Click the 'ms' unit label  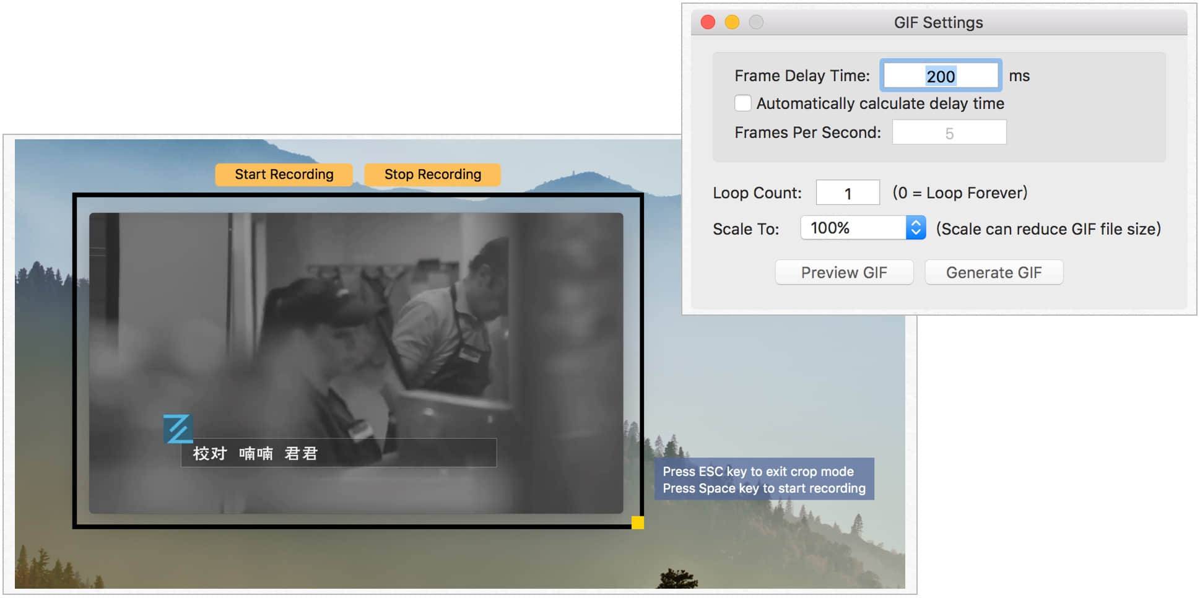coord(1019,76)
